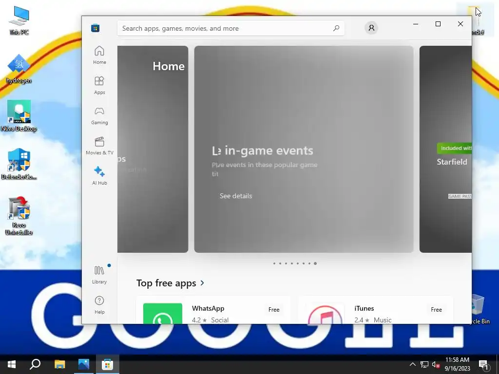Image resolution: width=499 pixels, height=374 pixels.
Task: Click the WhatsApp green app icon
Action: [163, 314]
